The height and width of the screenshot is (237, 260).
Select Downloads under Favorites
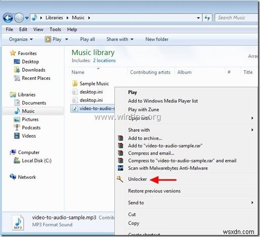coord(33,70)
